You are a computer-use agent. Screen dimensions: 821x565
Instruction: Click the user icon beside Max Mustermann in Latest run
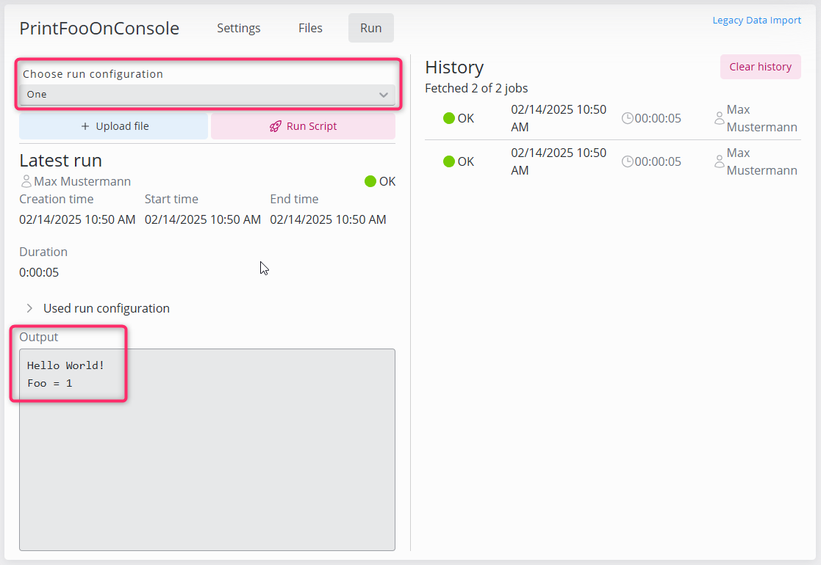[x=26, y=181]
